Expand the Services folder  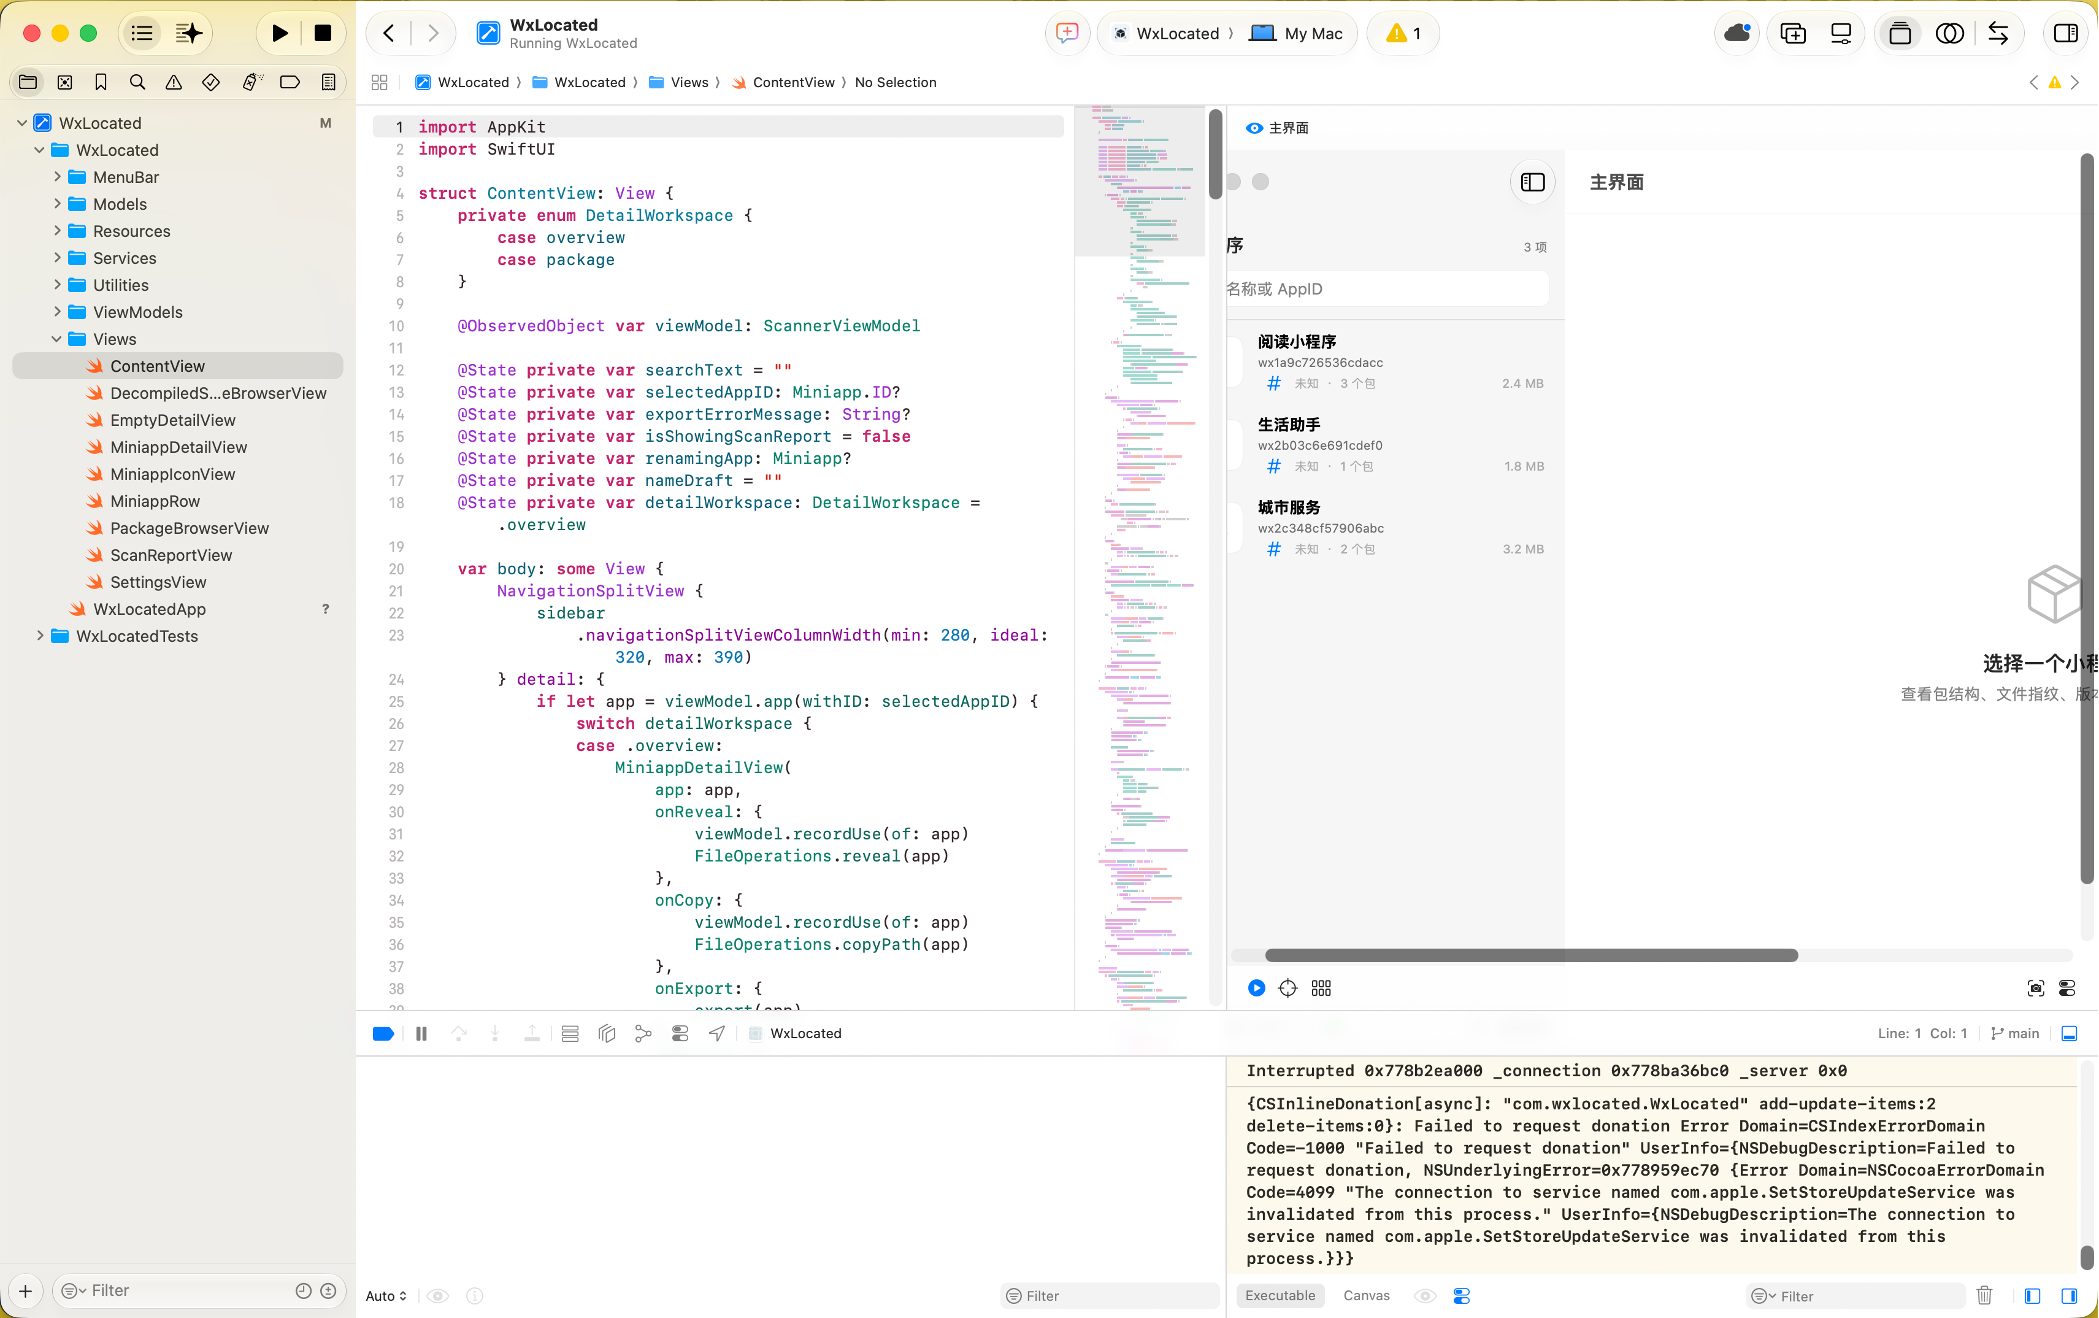click(58, 258)
